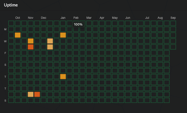The height and width of the screenshot is (113, 187).
Task: Select green cell under Oct in M row
Action: tap(18, 29)
